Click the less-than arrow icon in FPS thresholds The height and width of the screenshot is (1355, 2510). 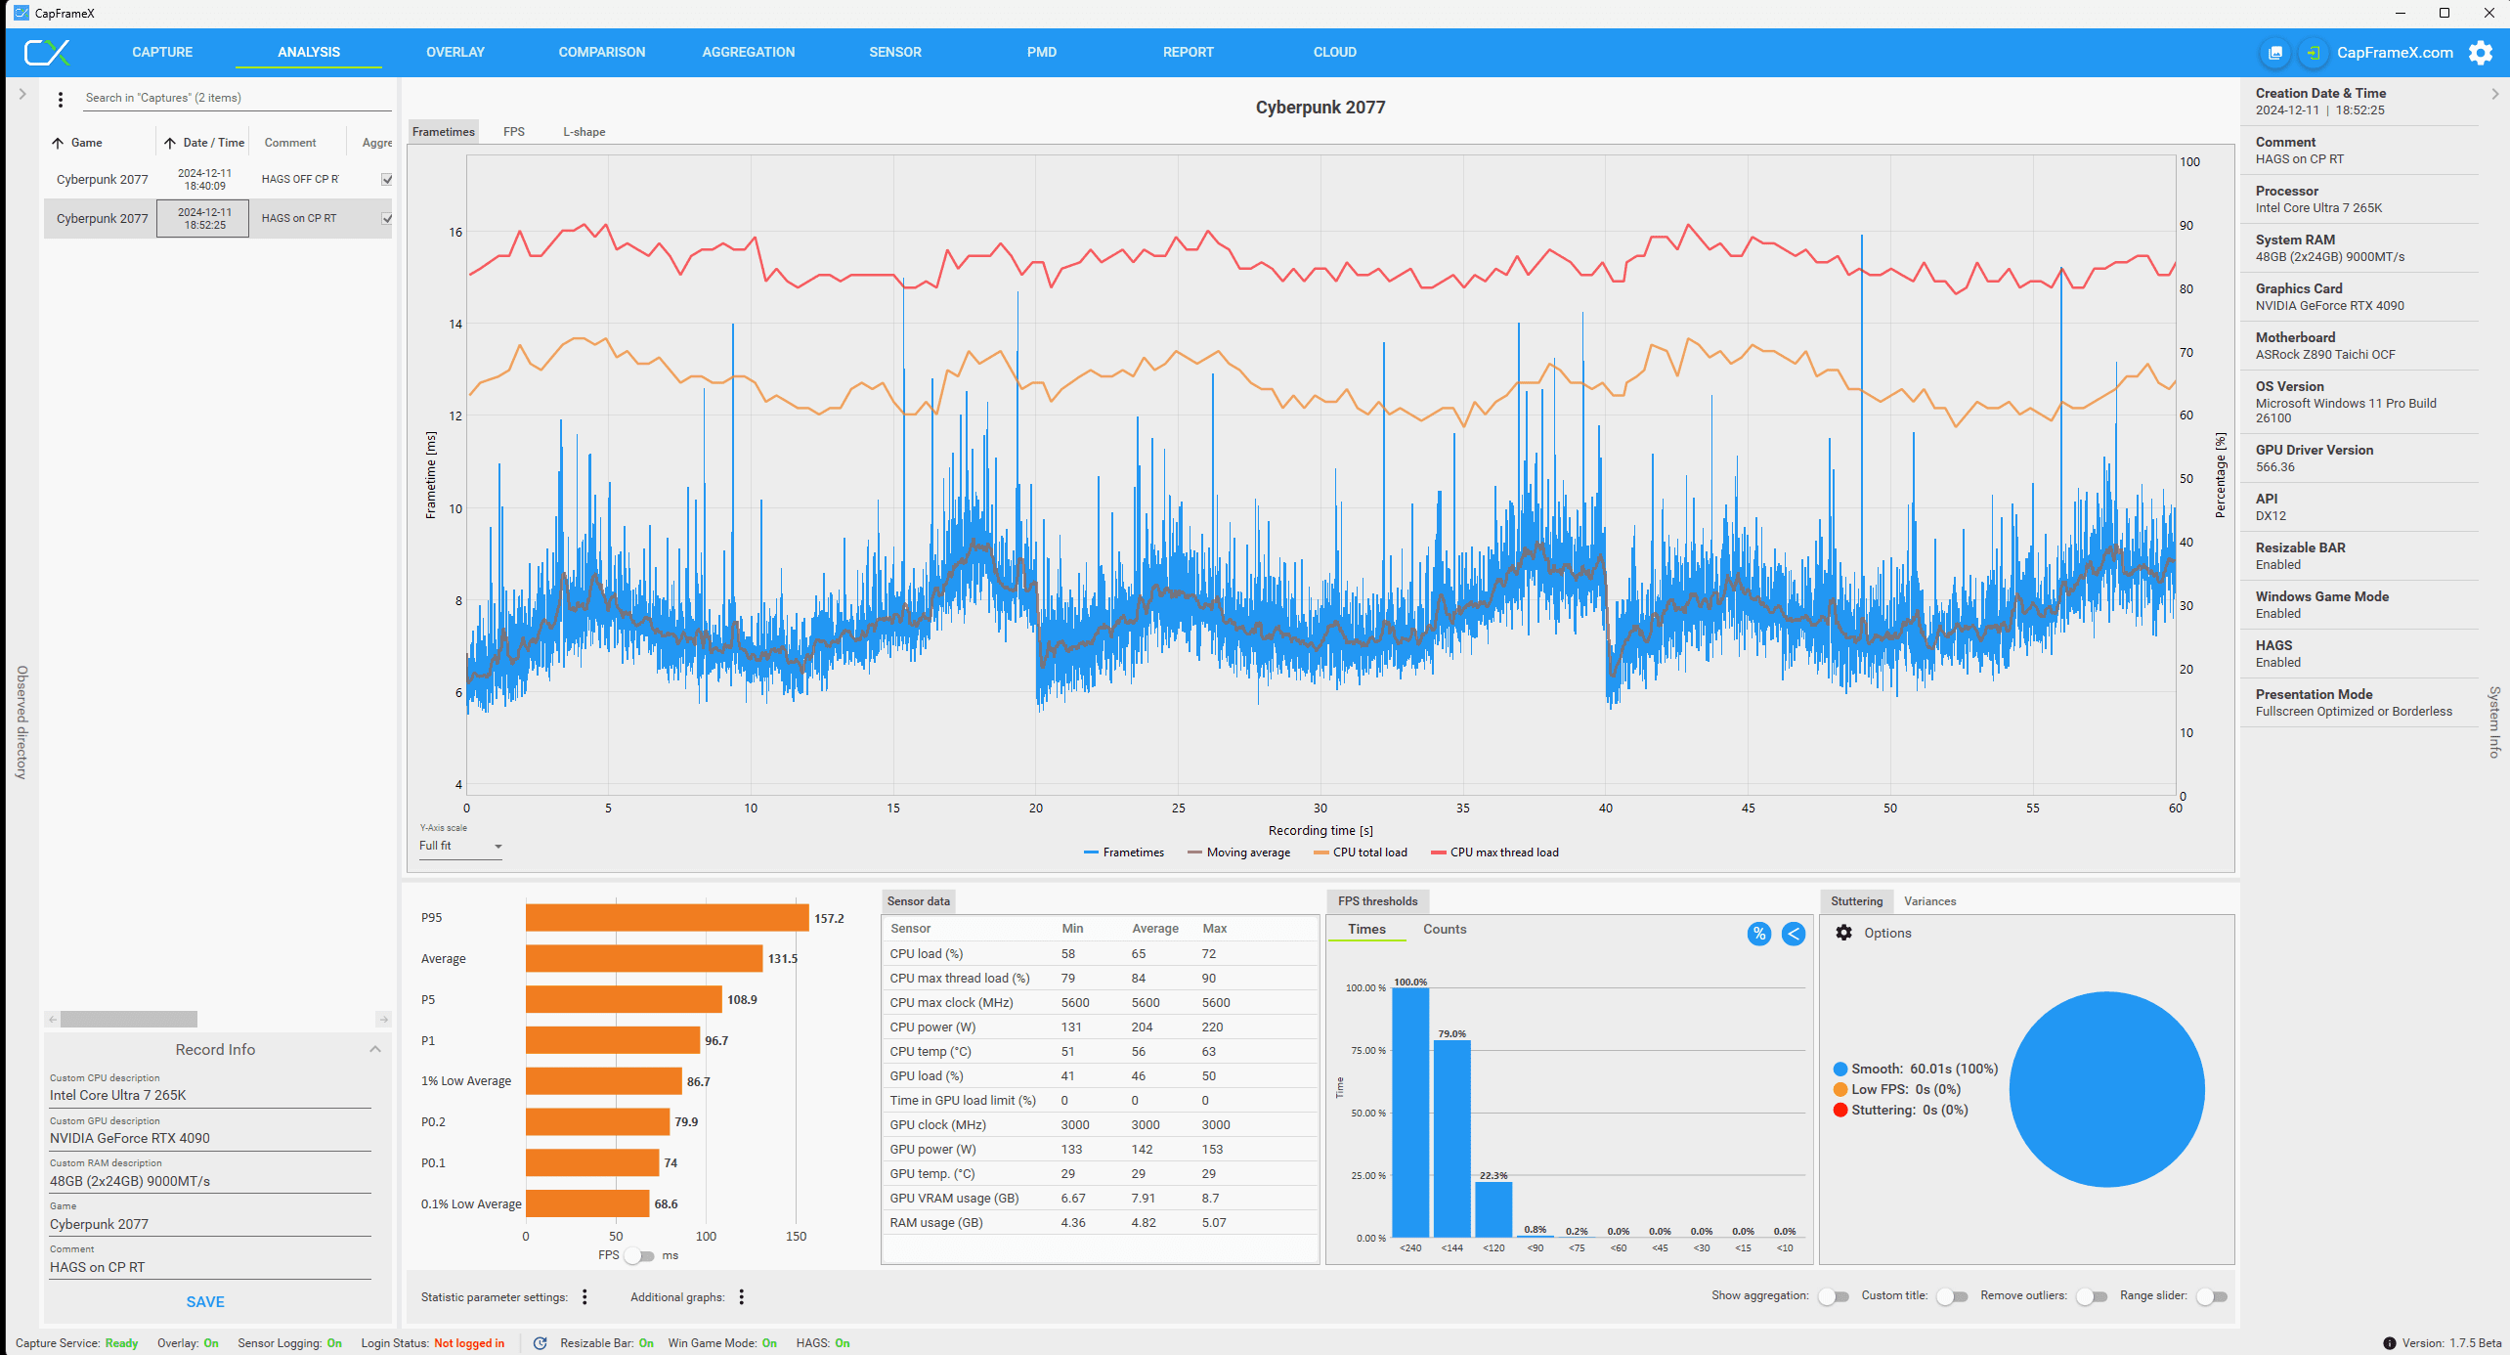(x=1793, y=934)
